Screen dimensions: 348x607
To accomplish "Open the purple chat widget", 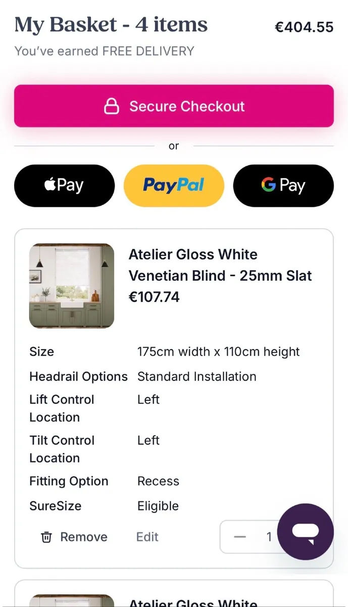I will coord(305,532).
